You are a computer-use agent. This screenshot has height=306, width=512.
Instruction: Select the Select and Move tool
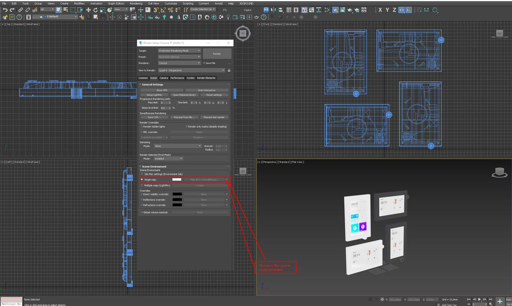pos(88,10)
